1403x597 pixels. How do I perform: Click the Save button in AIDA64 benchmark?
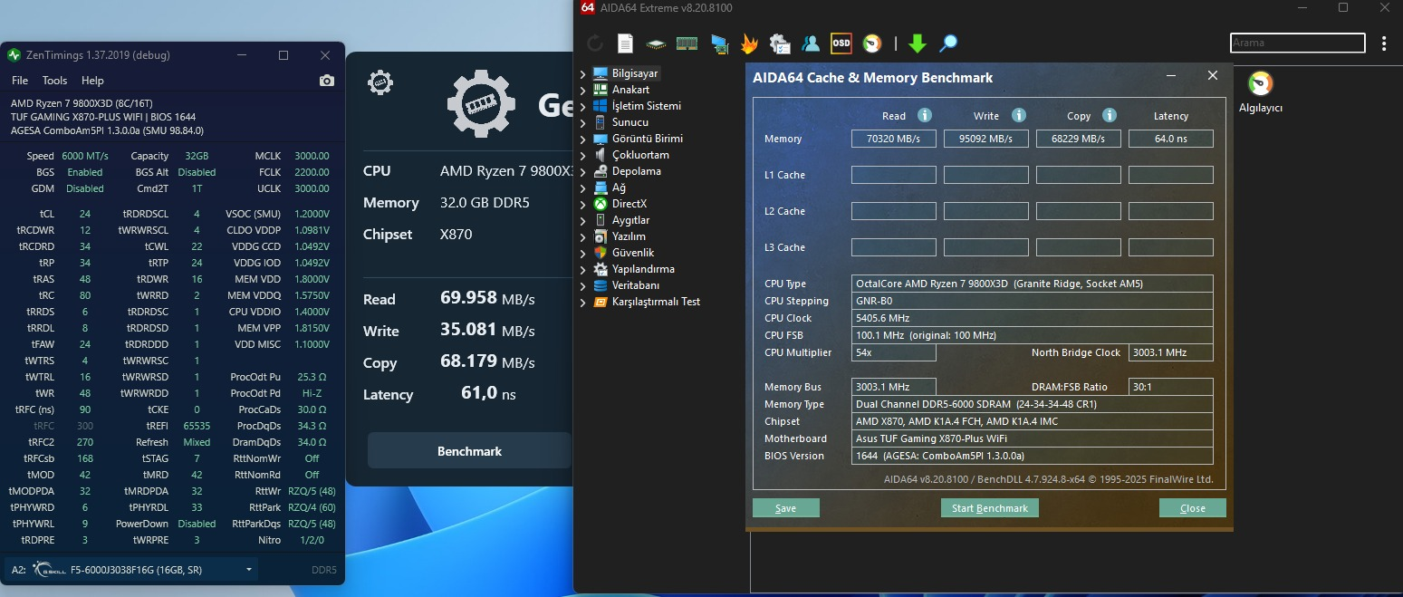[786, 508]
